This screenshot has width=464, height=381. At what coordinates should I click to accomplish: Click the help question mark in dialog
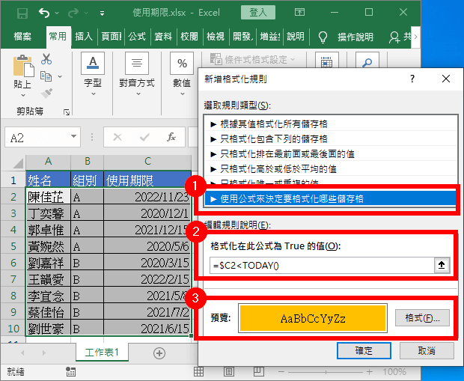pyautogui.click(x=412, y=79)
